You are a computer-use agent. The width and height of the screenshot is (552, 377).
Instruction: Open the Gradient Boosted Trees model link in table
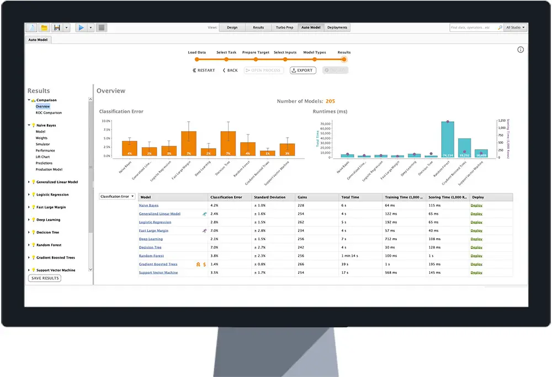[158, 264]
